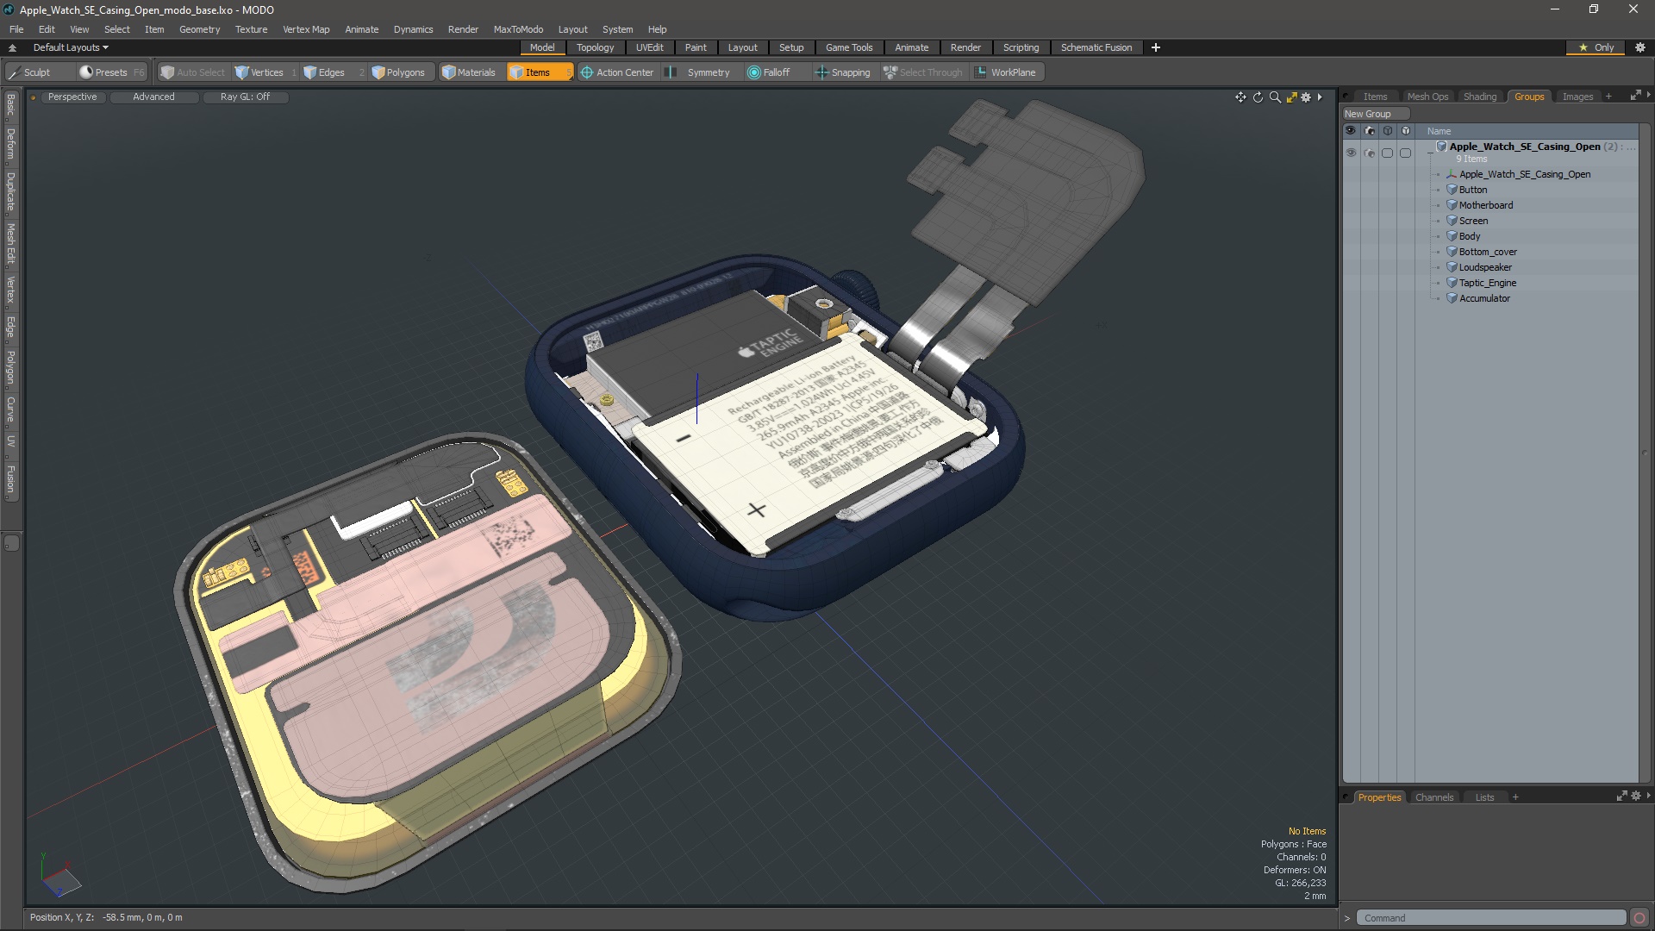Screen dimensions: 1655x931
Task: Select the Taptic_Engine item in tree
Action: [1488, 283]
